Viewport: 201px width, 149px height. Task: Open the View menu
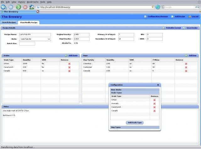pos(14,2)
